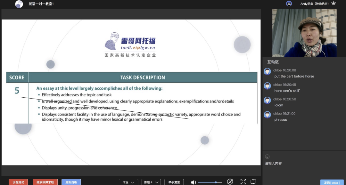Click the screen rotation icon at bottom right
Screen dimensions: 346x185
(x=254, y=181)
